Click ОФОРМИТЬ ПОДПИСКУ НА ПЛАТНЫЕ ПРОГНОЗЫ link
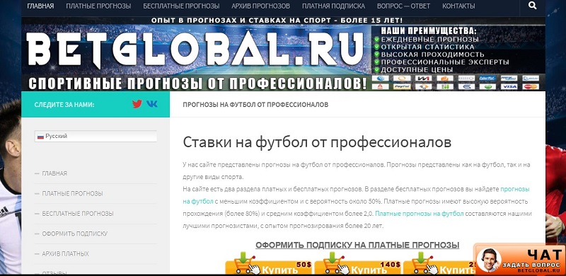The width and height of the screenshot is (566, 276). coord(357,246)
